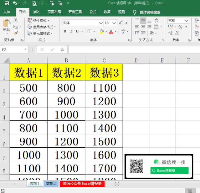Activate the Format Painter brush
Screen dimensions: 200x193
[x=16, y=33]
